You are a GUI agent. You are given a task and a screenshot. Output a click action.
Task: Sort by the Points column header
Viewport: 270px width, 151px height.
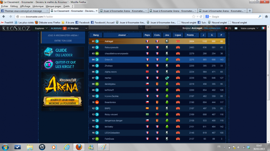coord(191,35)
